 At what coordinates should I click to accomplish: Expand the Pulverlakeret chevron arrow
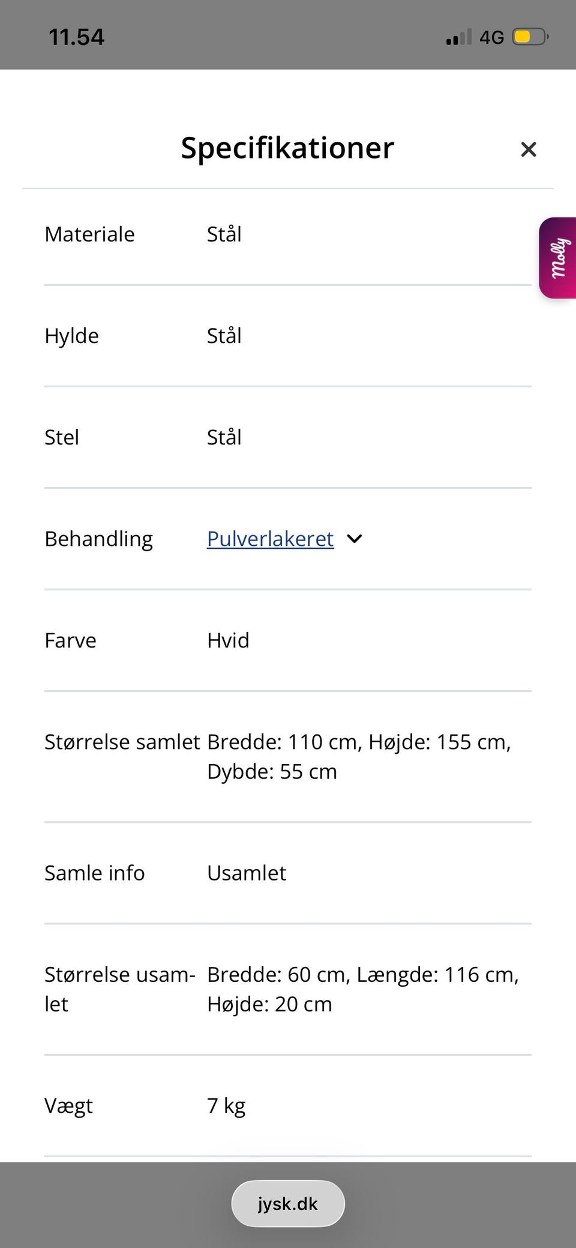click(355, 539)
